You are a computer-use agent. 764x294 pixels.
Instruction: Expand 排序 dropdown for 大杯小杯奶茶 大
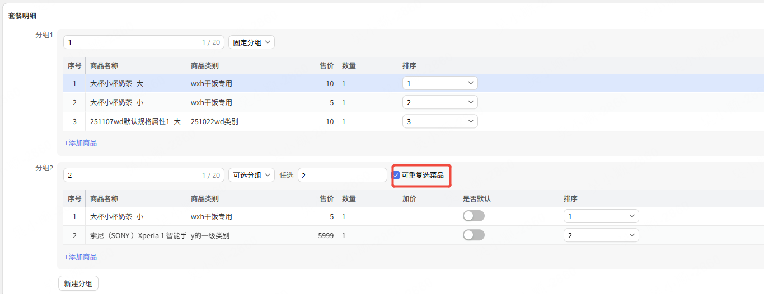click(439, 83)
